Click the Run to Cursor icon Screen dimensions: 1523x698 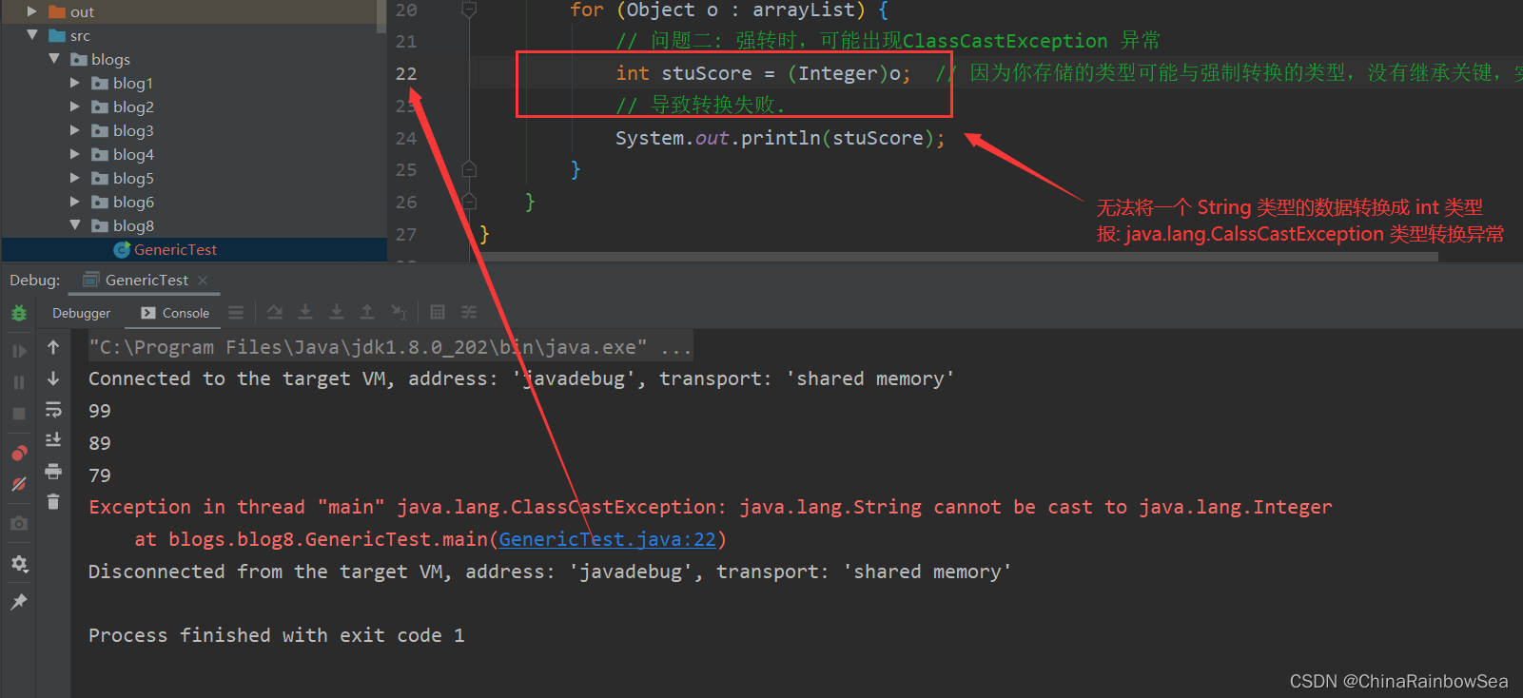pos(400,312)
